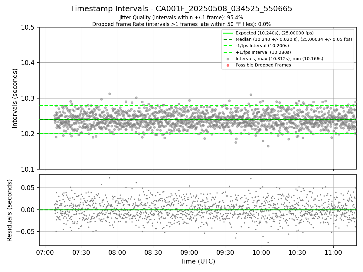Image resolution: width=363 pixels, height=272 pixels.
Task: Click legend entry 'Expected (10.240s), (25.00000 fps)'
Action: 274,33
